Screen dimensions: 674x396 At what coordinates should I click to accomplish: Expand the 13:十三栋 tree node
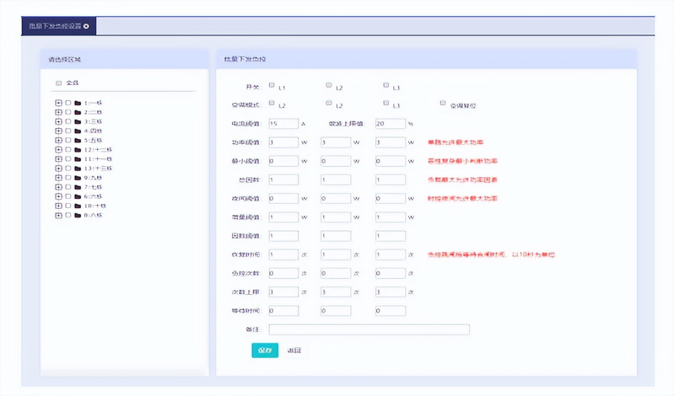tap(58, 169)
